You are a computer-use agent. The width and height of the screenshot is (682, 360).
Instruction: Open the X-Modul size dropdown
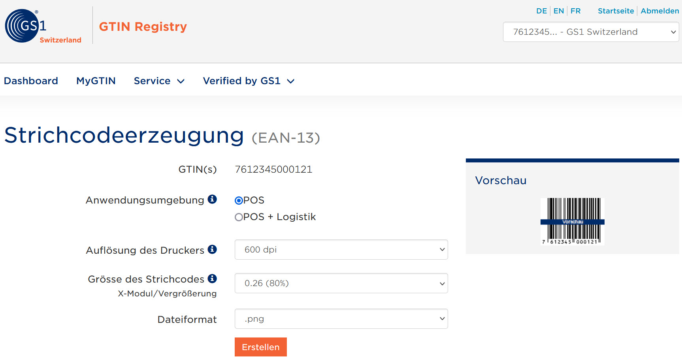(x=341, y=283)
